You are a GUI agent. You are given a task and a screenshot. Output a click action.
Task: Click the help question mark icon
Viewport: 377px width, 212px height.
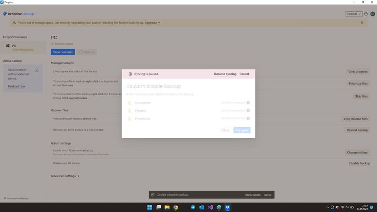click(366, 14)
